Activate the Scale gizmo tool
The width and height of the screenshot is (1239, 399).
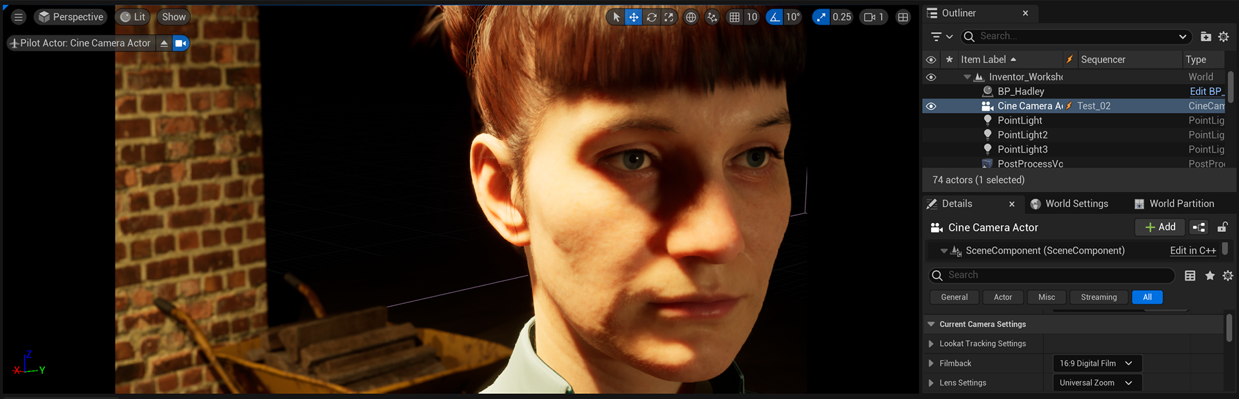click(669, 17)
